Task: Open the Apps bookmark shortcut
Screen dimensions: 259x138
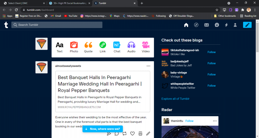Action: point(8,16)
